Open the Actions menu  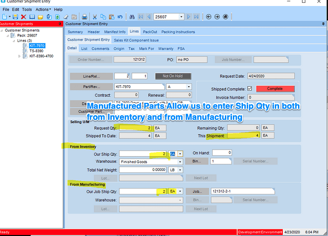click(x=43, y=9)
